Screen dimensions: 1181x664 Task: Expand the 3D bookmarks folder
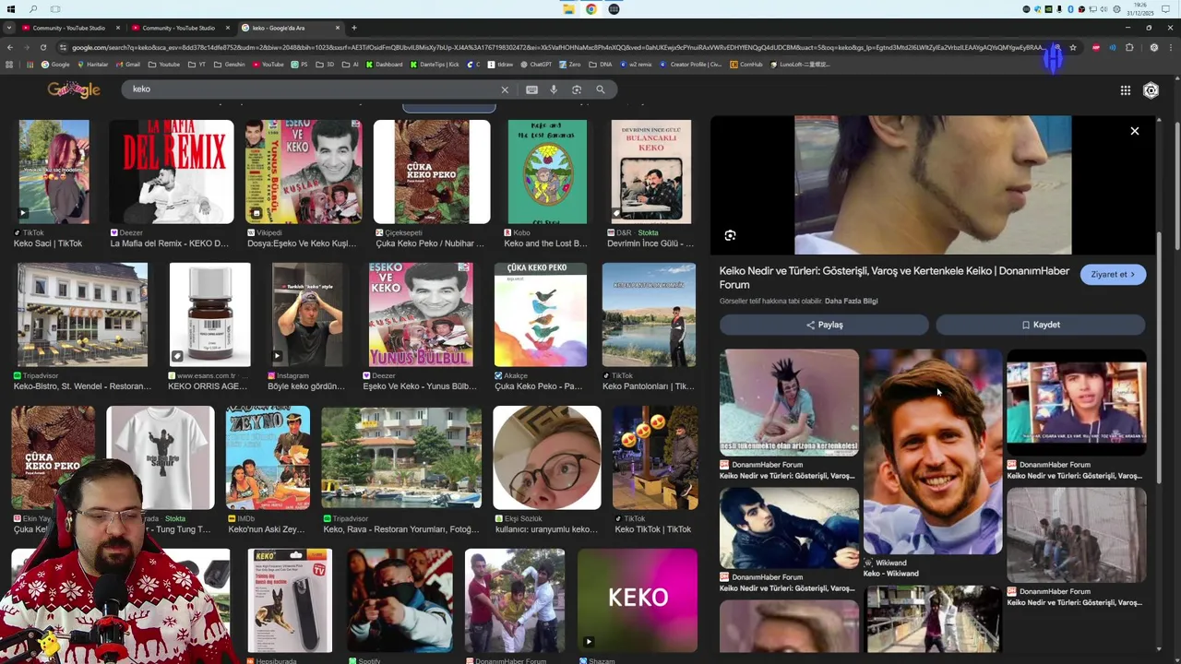[326, 65]
